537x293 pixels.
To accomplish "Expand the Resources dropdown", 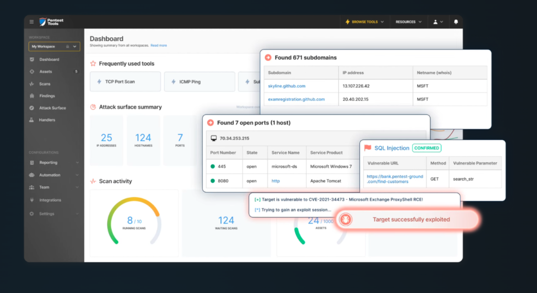I will [408, 22].
